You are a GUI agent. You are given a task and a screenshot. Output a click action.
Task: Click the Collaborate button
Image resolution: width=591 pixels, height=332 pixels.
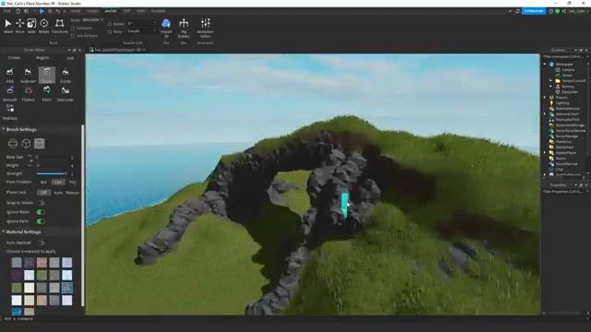click(x=534, y=11)
